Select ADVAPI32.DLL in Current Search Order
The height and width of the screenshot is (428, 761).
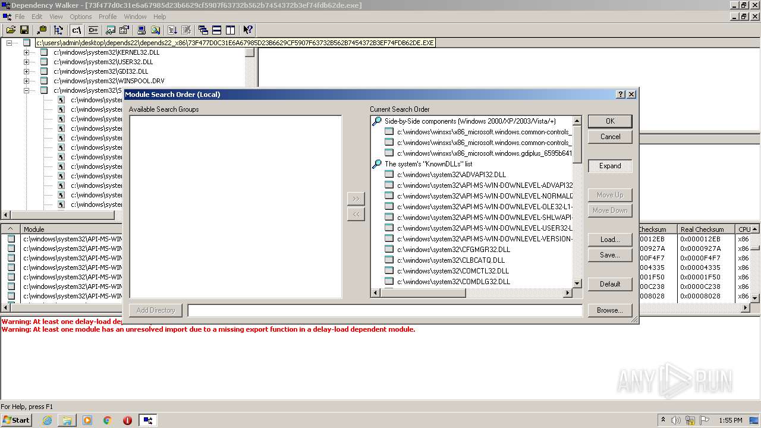tap(451, 175)
